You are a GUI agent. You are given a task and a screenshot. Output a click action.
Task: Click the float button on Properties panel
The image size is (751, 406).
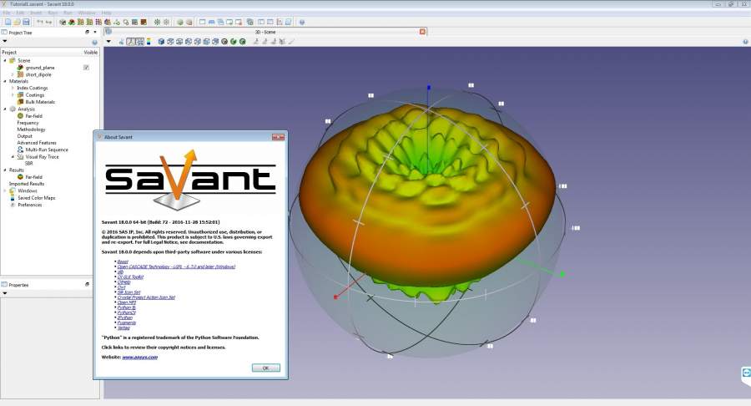[87, 284]
